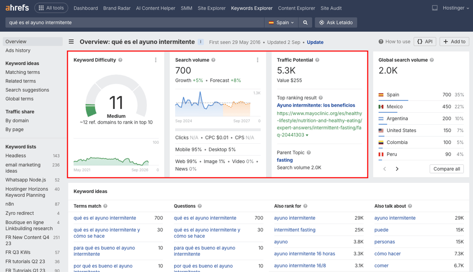Click 'ayuno intermitente 16 horas' keyword link
Viewport: 473px width, 272px height.
tap(304, 254)
